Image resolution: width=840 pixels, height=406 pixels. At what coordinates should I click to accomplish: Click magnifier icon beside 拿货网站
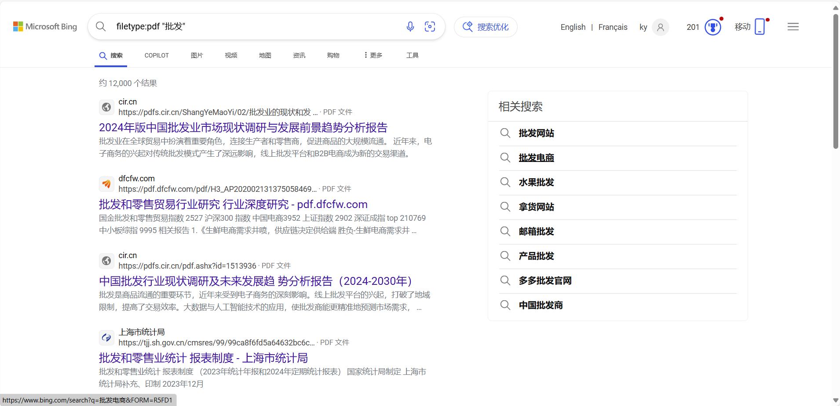505,207
